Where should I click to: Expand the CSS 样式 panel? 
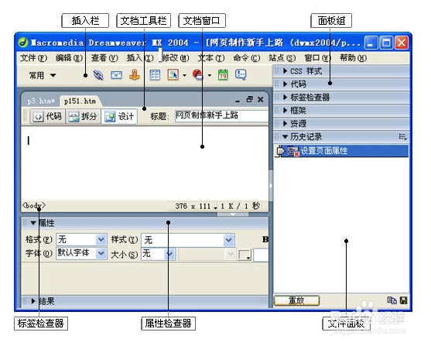285,71
